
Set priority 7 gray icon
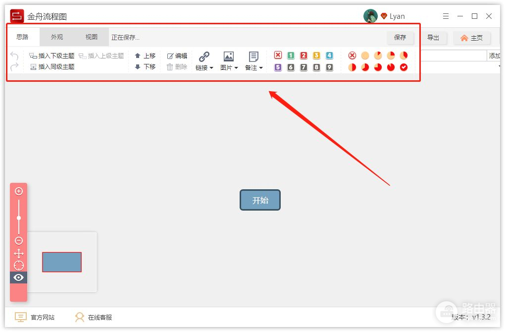click(303, 67)
